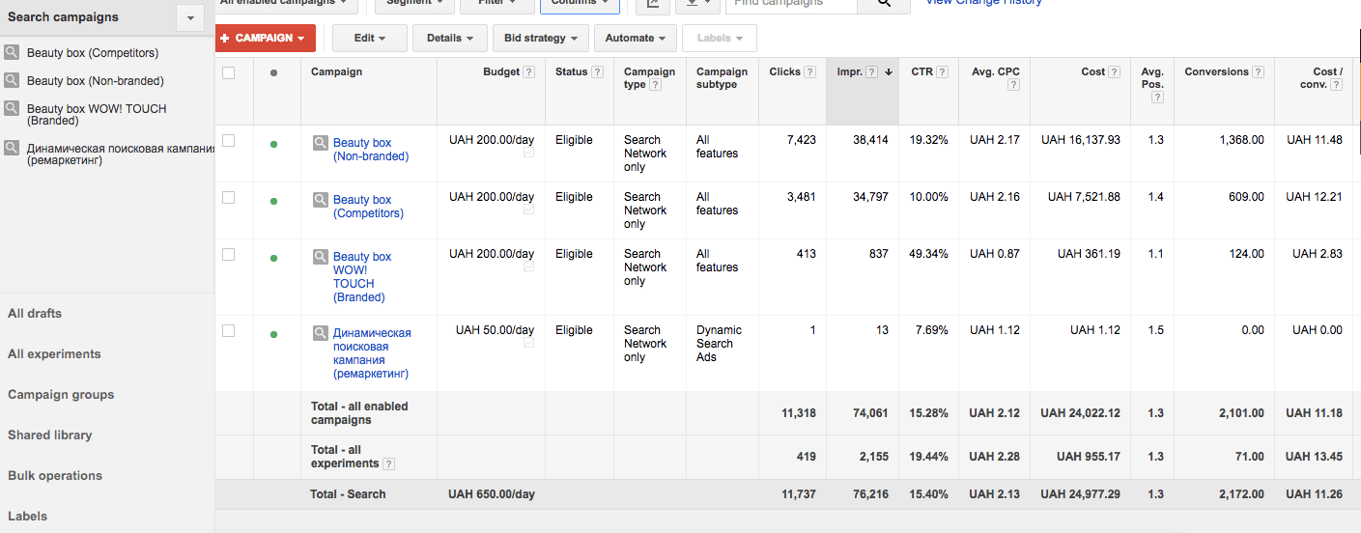Screen dimensions: 1361x533
Task: Open the Bid strategy dropdown
Action: [541, 38]
